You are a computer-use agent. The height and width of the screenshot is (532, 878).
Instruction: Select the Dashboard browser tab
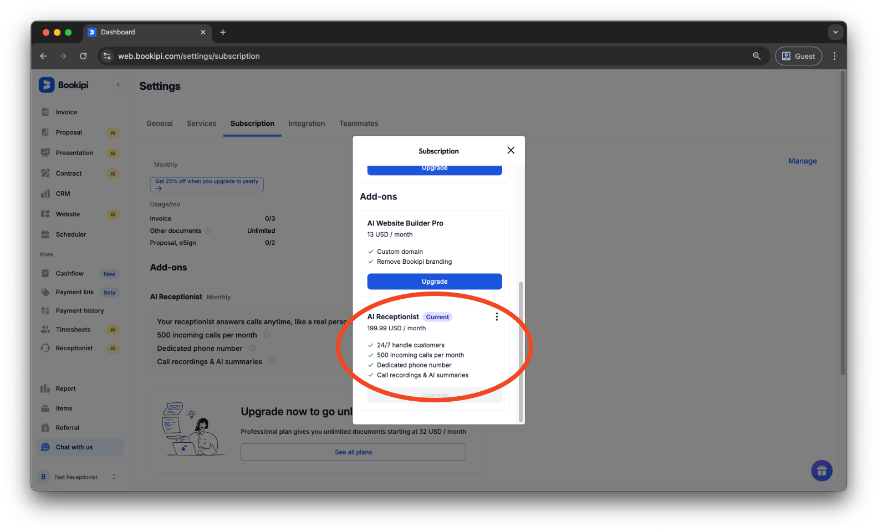coord(147,32)
